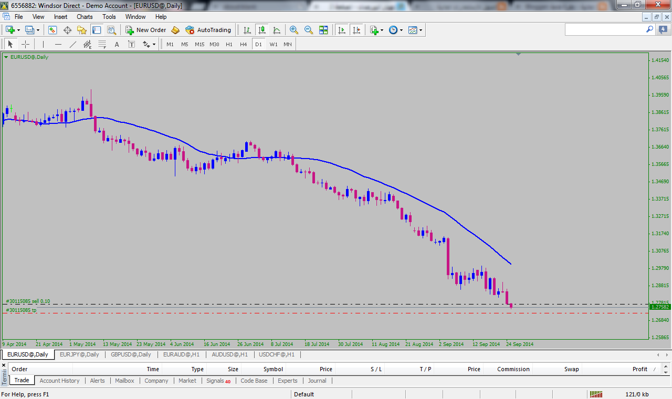The width and height of the screenshot is (672, 399).
Task: Switch chart to bar chart icon
Action: pyautogui.click(x=247, y=30)
